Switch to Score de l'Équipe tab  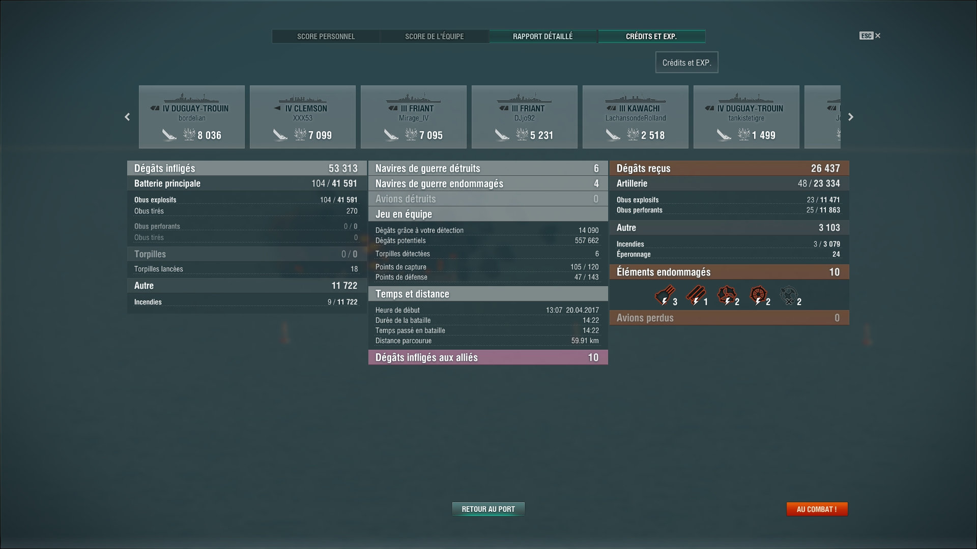[434, 37]
